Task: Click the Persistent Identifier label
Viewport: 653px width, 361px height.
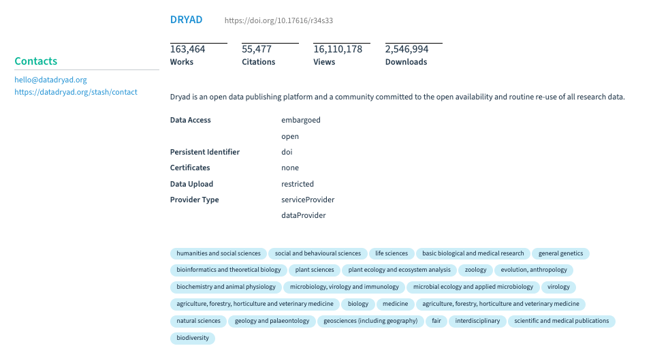Action: tap(205, 152)
